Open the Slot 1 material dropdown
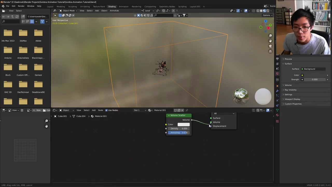 (140, 110)
